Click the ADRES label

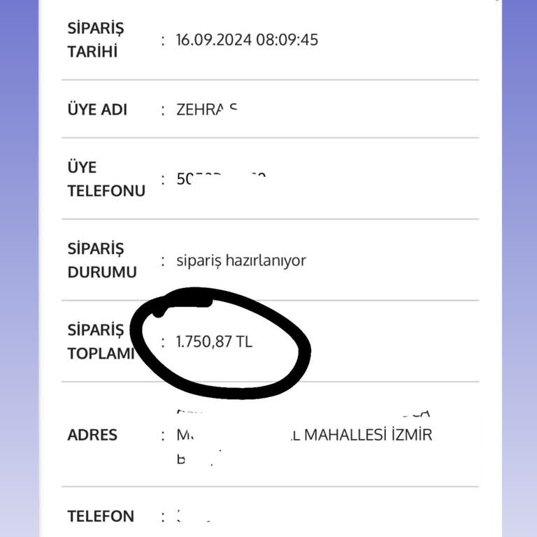tap(92, 435)
